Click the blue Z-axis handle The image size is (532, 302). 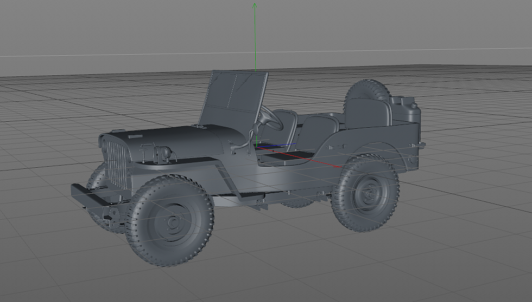tap(276, 146)
